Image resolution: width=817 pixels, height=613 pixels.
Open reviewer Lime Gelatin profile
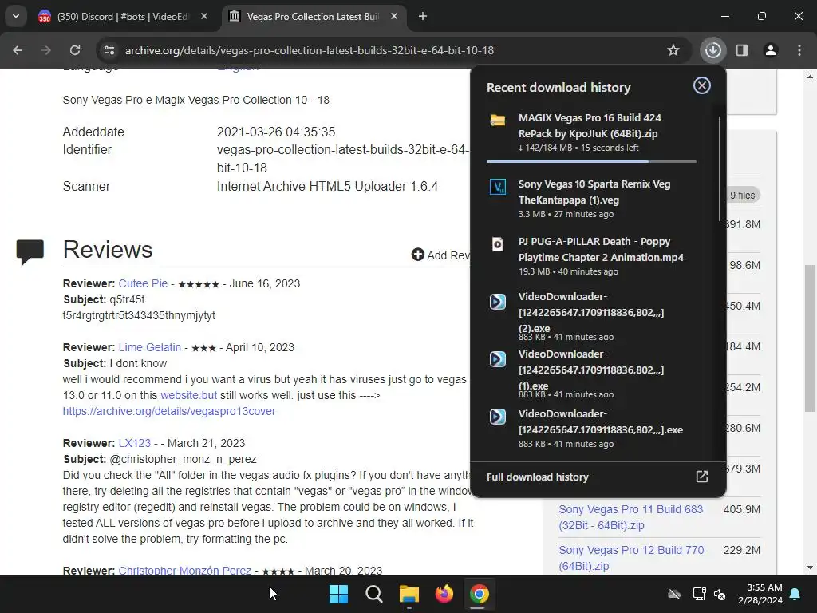(149, 347)
